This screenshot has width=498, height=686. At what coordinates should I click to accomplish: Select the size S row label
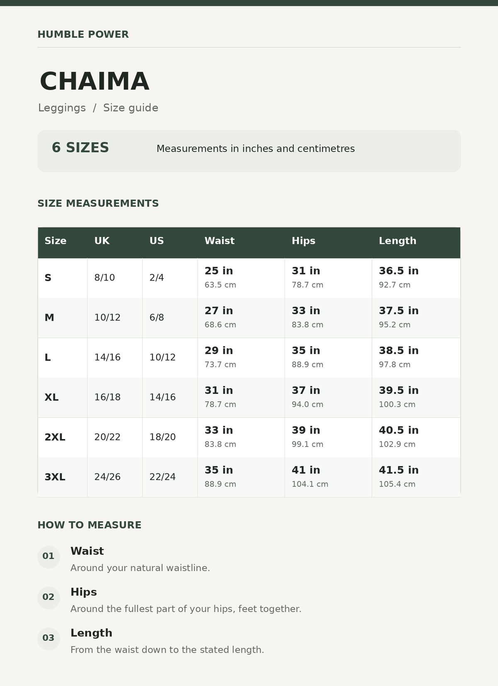click(x=48, y=278)
